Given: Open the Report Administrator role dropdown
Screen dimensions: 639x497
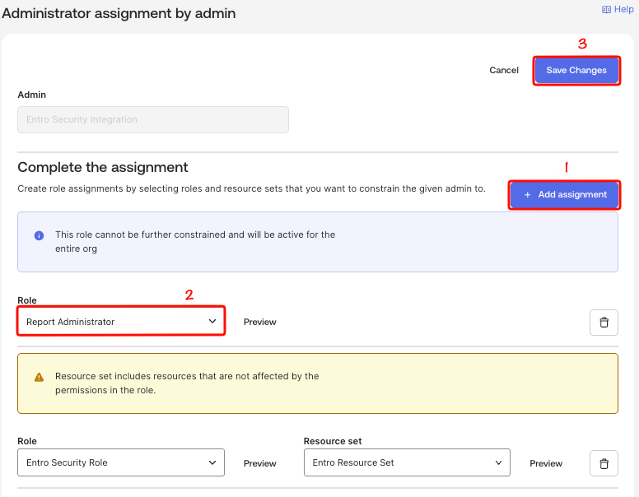Looking at the screenshot, I should click(x=121, y=322).
